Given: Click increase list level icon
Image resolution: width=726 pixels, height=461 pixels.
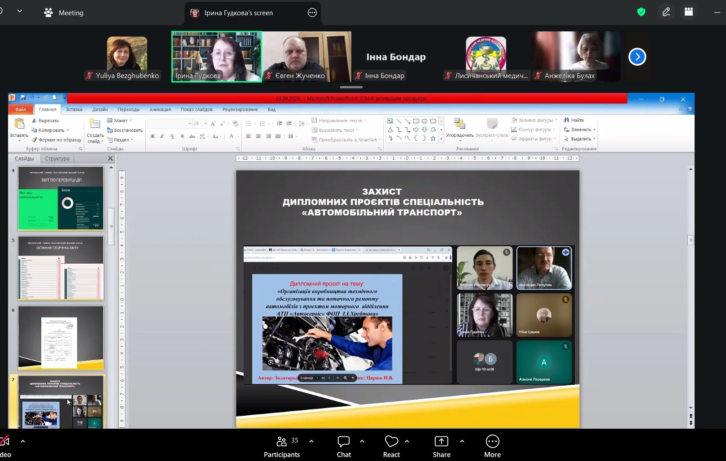Looking at the screenshot, I should tap(289, 123).
